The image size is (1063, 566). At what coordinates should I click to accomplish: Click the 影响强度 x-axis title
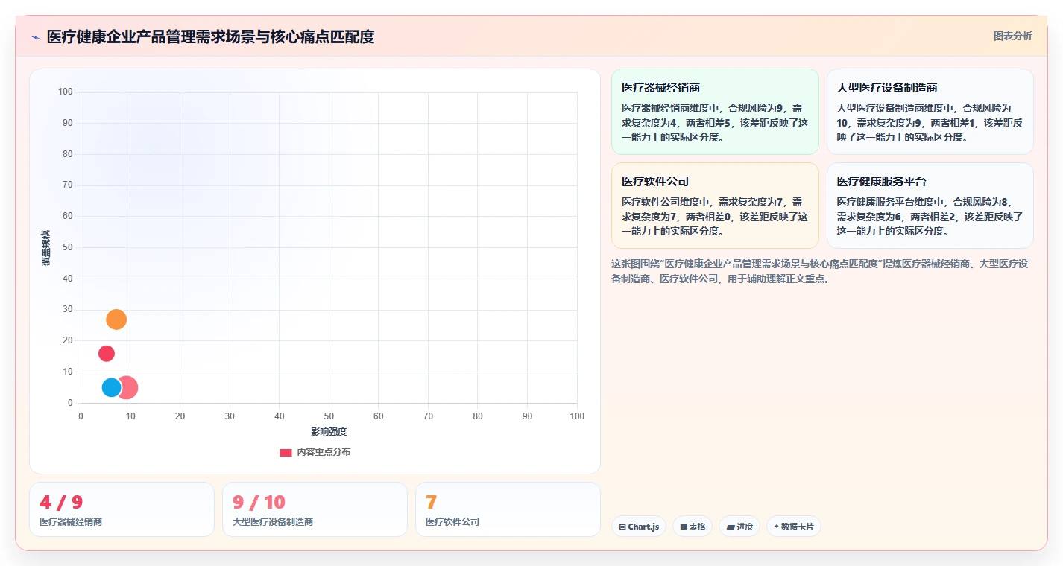[329, 432]
